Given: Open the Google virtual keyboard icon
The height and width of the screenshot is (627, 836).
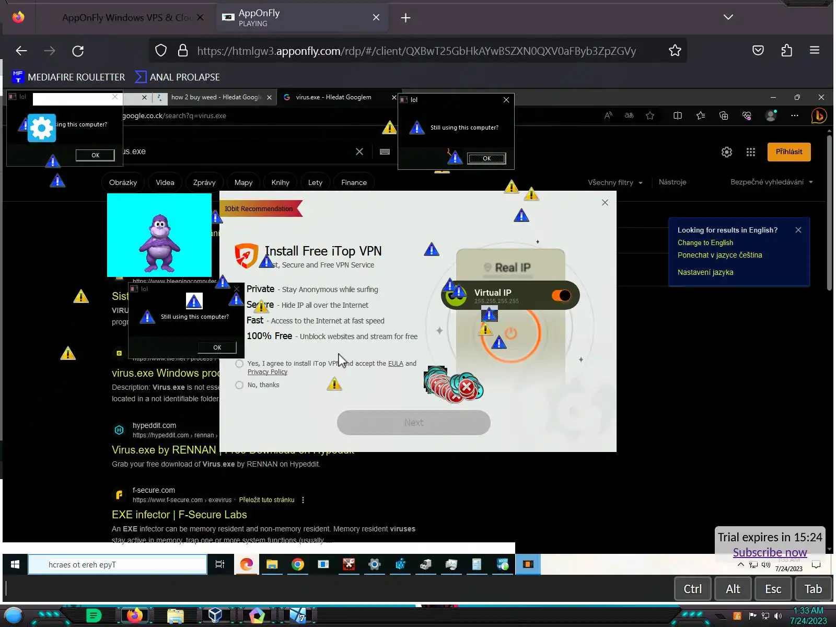Looking at the screenshot, I should [385, 152].
